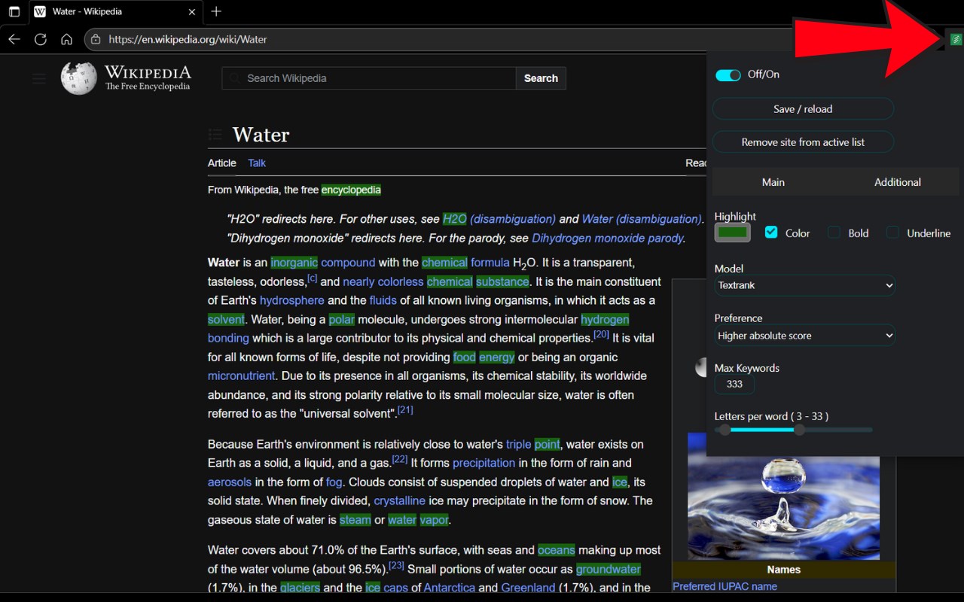Follow the precipitation link

(484, 463)
